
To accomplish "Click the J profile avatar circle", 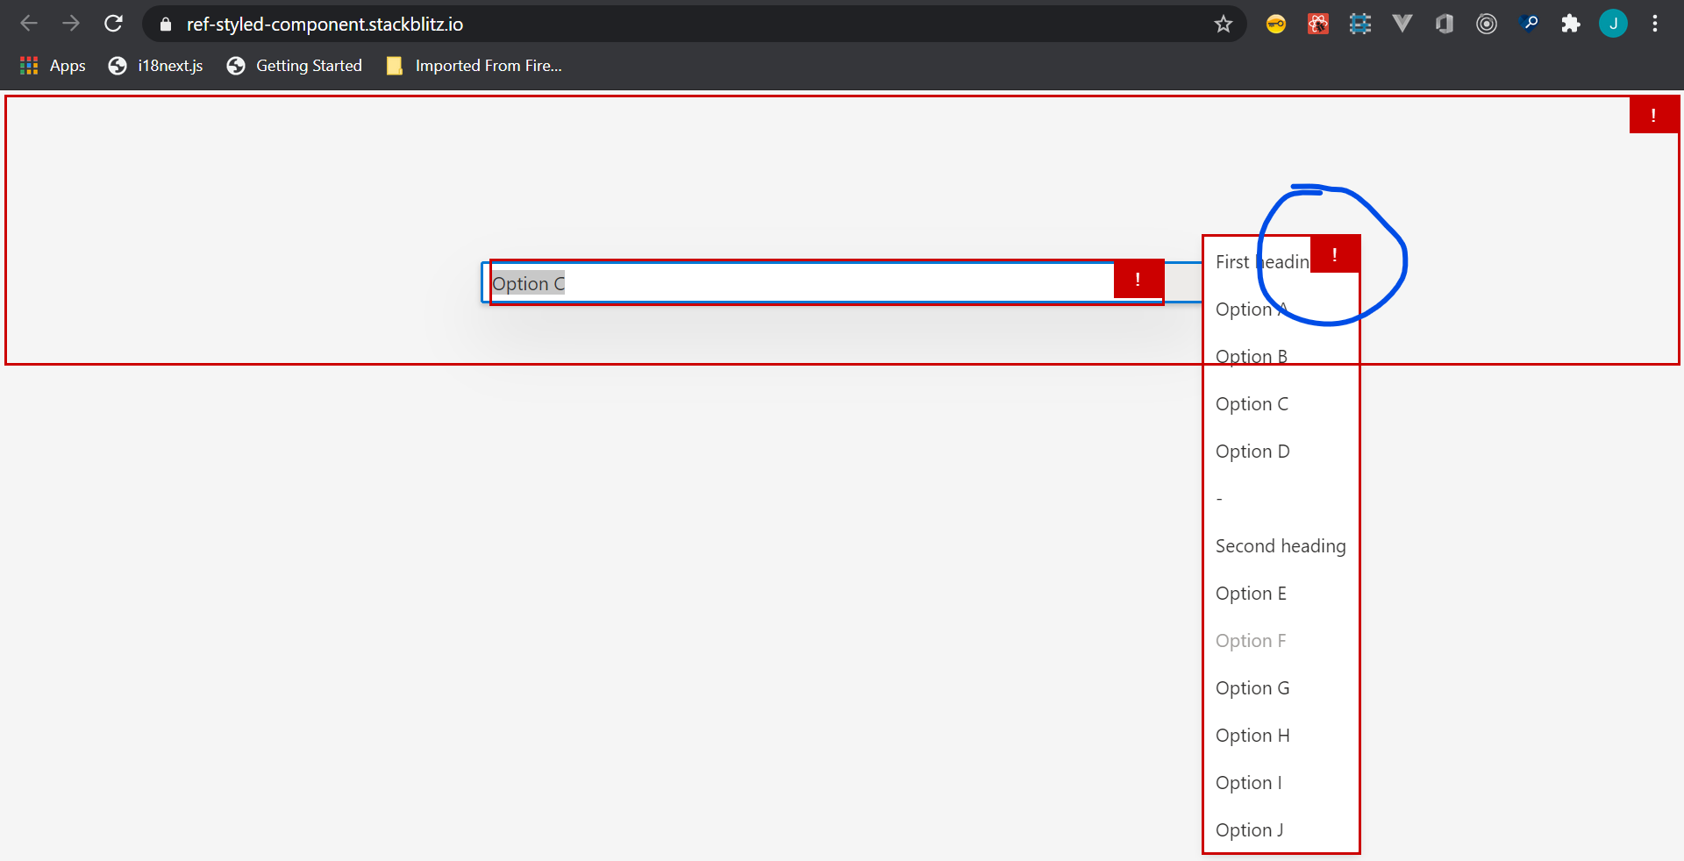I will (x=1613, y=24).
